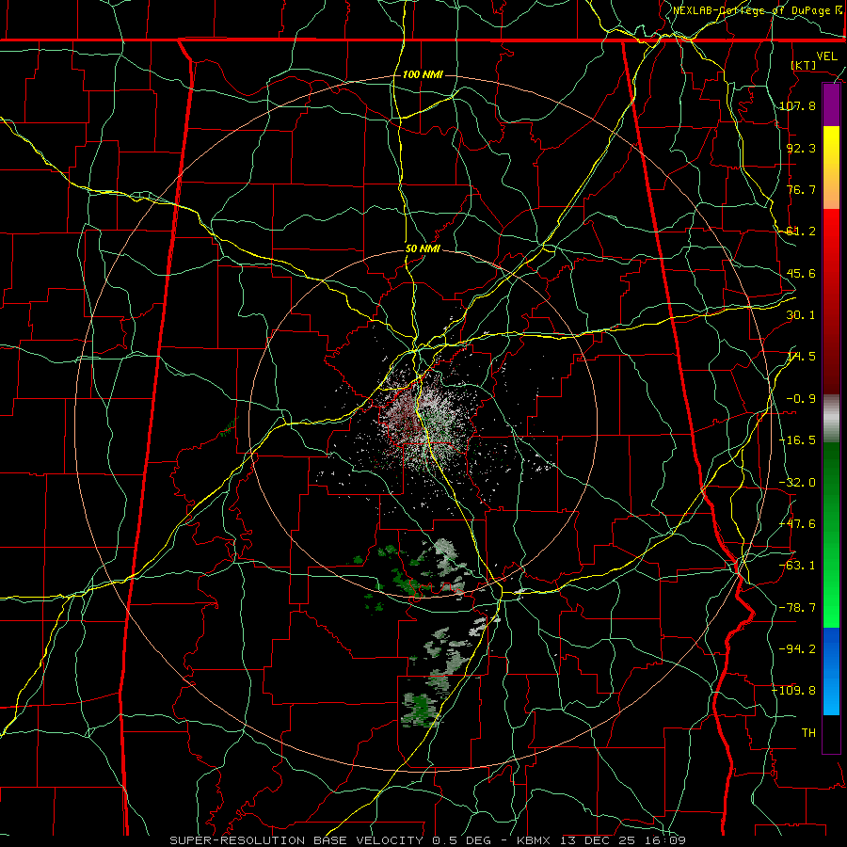Click the 76.7 velocity legend value
The image size is (847, 847).
coord(801,189)
